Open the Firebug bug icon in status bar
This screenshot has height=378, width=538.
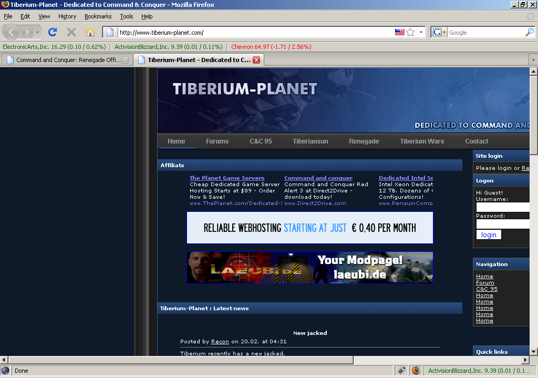click(x=401, y=370)
